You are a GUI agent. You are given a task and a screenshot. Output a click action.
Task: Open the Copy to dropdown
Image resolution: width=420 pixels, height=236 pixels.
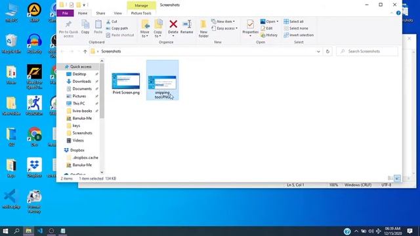tap(157, 29)
